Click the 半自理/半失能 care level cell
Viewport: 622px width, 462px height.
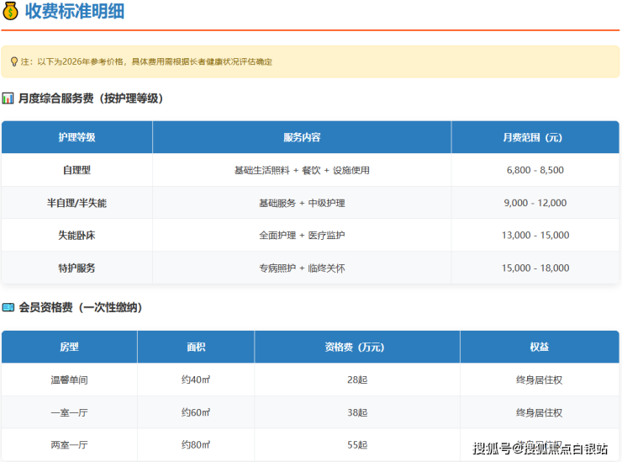point(76,203)
